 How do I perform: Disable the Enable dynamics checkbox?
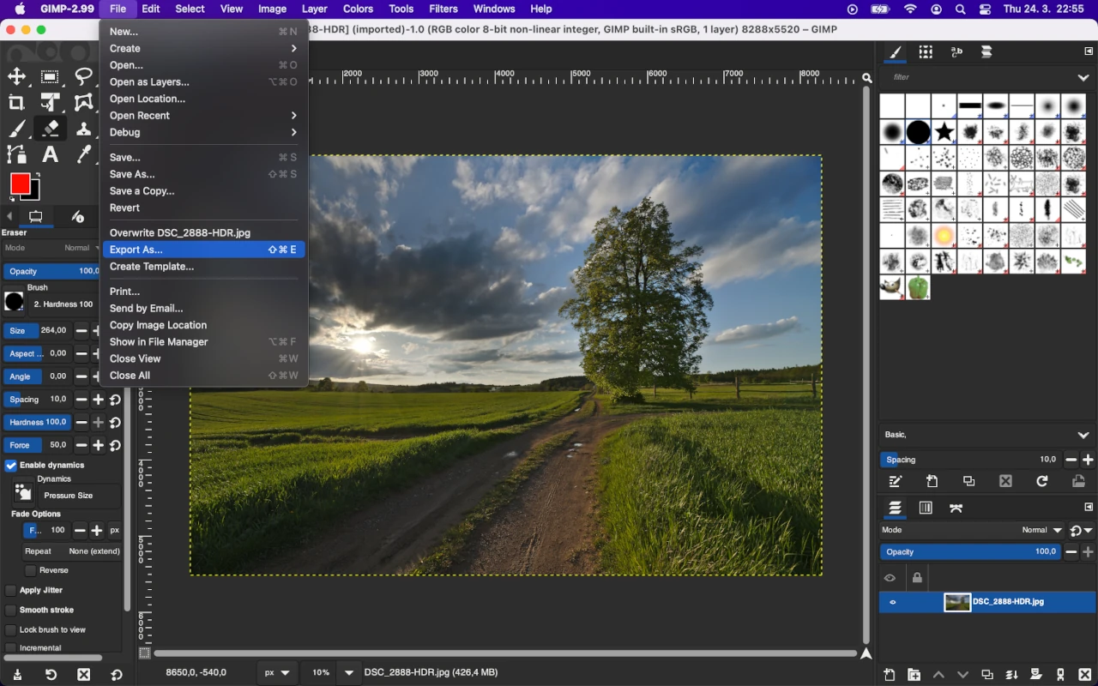click(11, 465)
